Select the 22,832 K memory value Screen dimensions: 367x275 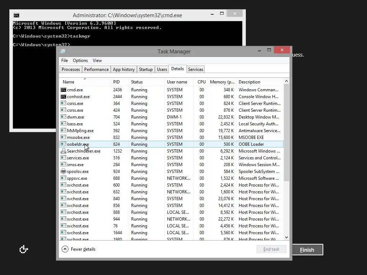[x=226, y=117]
